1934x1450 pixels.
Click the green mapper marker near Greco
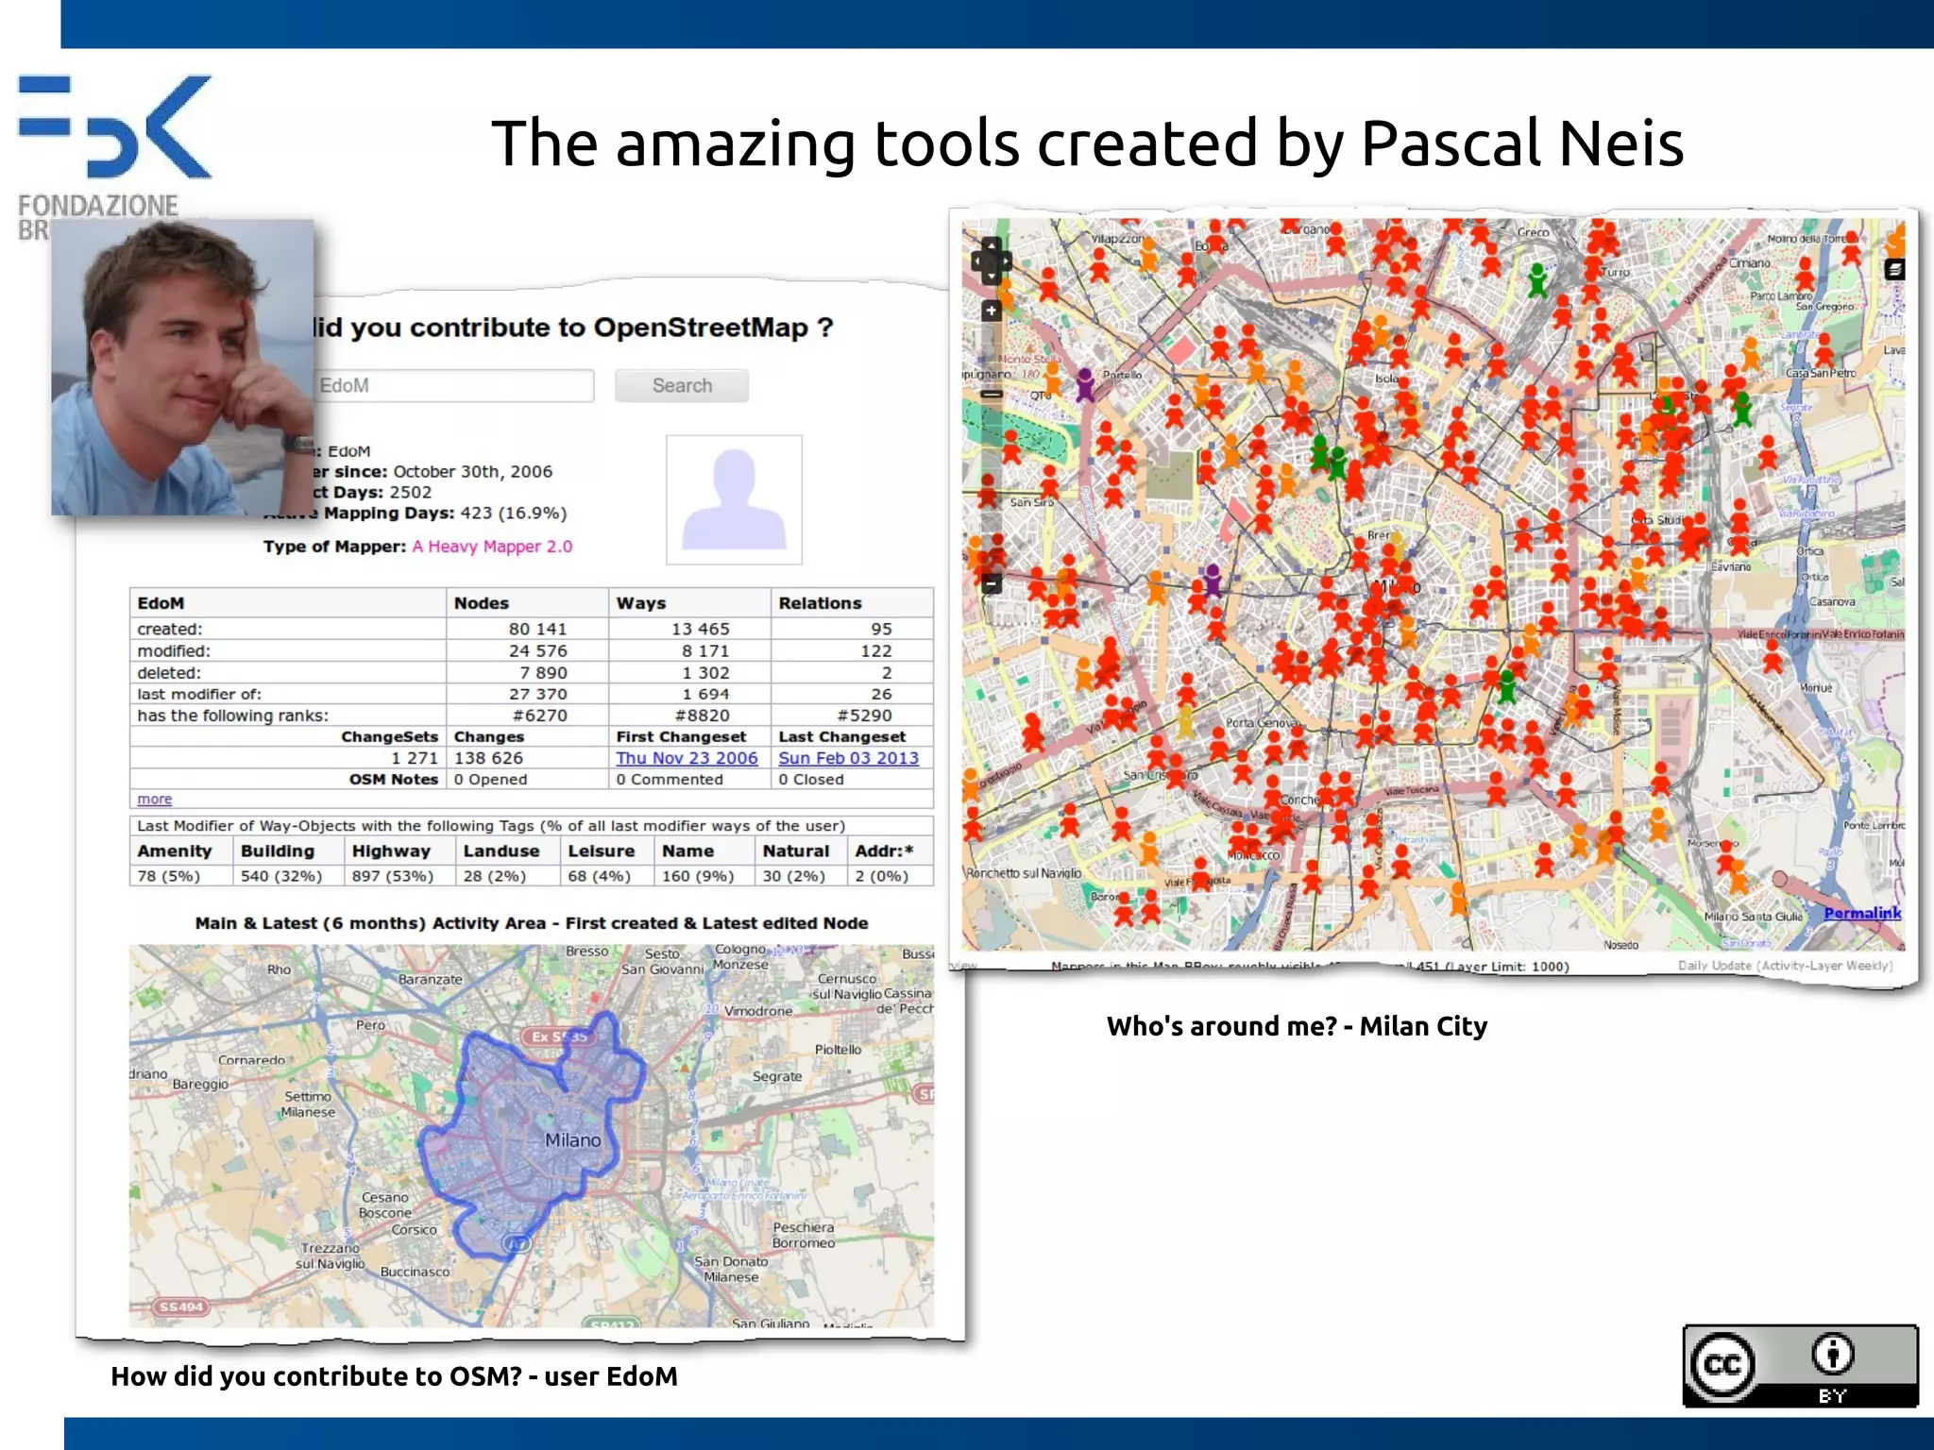(1537, 279)
